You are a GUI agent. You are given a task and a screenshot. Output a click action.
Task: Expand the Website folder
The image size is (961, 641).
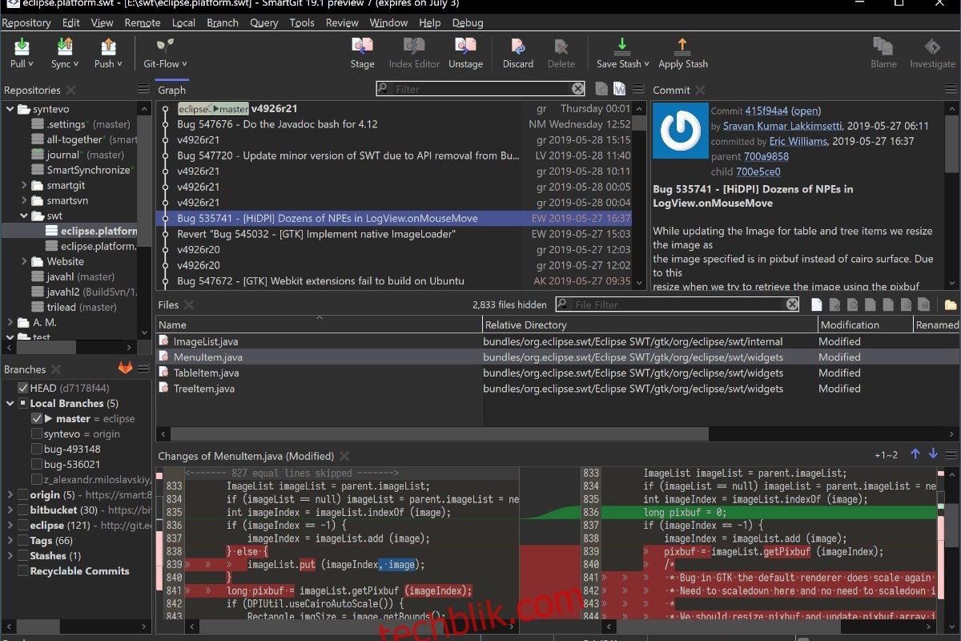click(x=24, y=261)
